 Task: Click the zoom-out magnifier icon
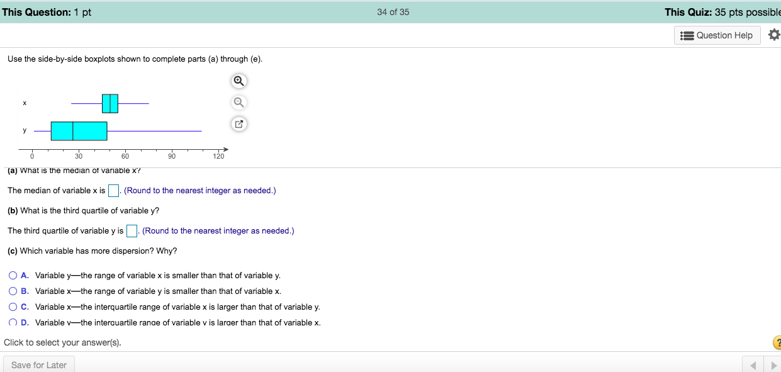pos(239,102)
